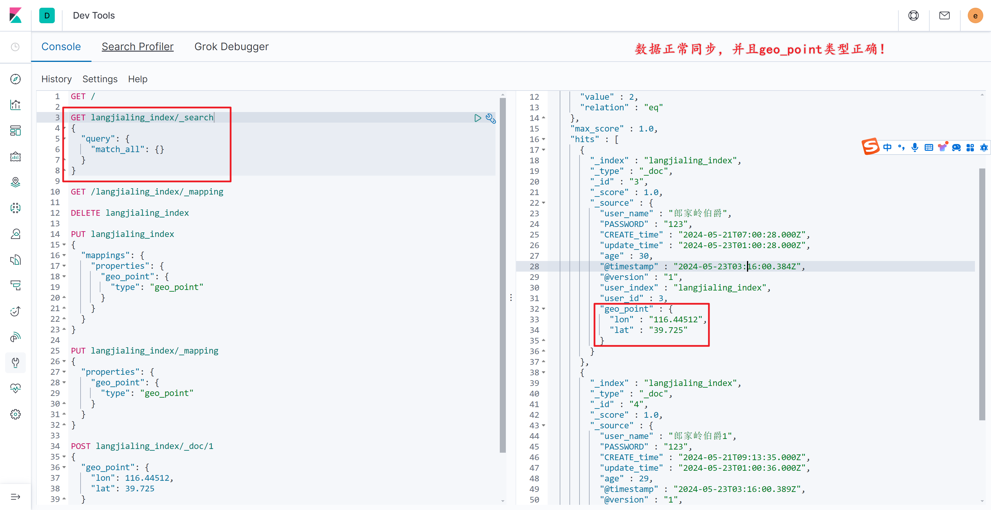Viewport: 991px width, 510px height.
Task: Click the "match_all": {} query line
Action: (x=127, y=150)
